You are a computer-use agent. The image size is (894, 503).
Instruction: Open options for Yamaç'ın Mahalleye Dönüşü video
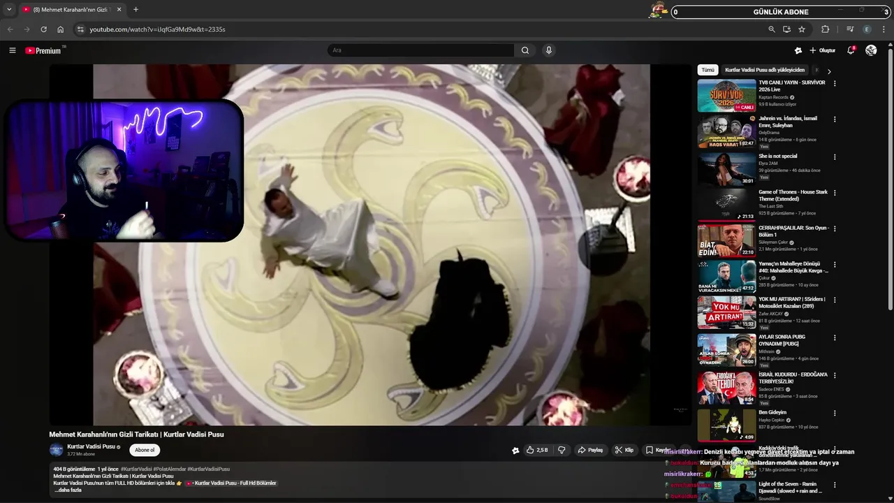coord(835,265)
